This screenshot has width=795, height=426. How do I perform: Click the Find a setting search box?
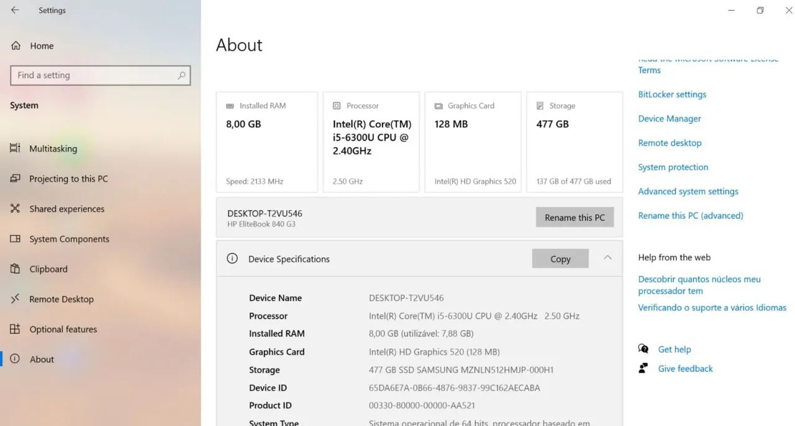(101, 76)
